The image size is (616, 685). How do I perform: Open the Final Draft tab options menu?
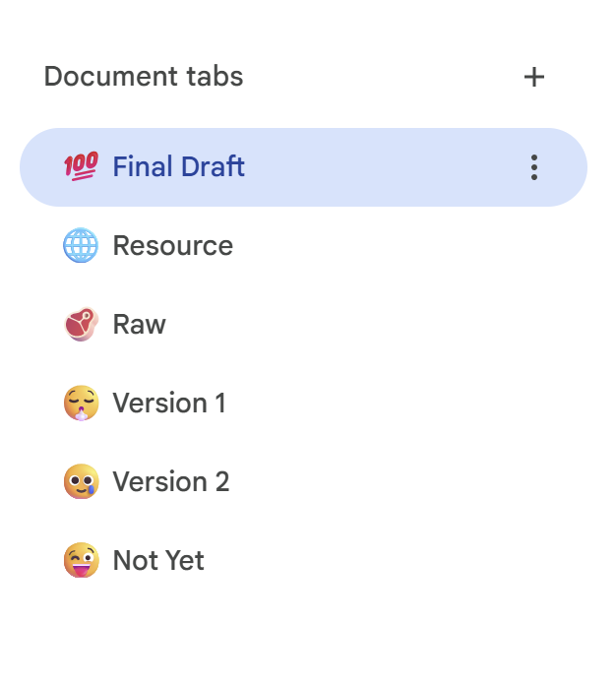click(533, 167)
